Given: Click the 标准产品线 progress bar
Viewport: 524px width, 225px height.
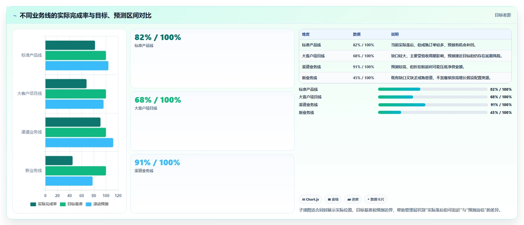Looking at the screenshot, I should pyautogui.click(x=433, y=89).
